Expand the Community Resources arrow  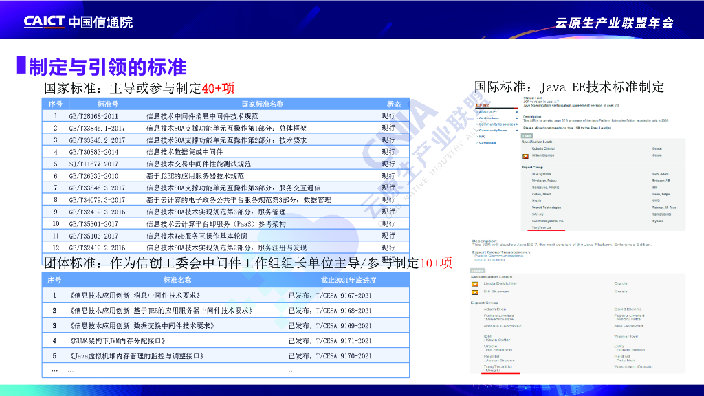pos(517,124)
